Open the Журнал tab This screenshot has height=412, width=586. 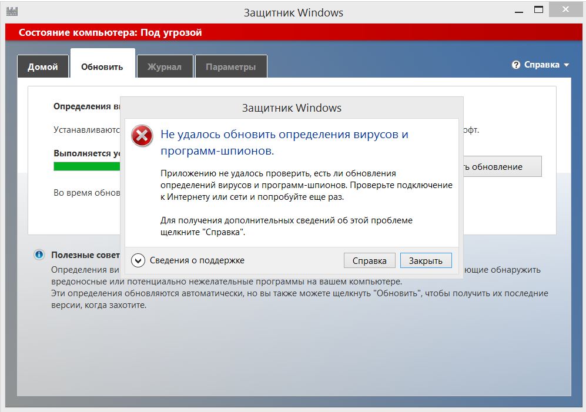pos(165,66)
